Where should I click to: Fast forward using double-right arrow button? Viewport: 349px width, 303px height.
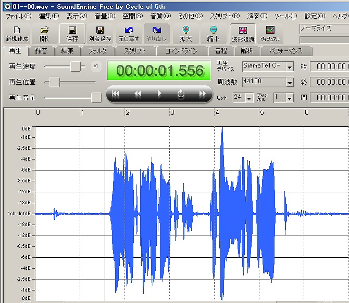(202, 94)
